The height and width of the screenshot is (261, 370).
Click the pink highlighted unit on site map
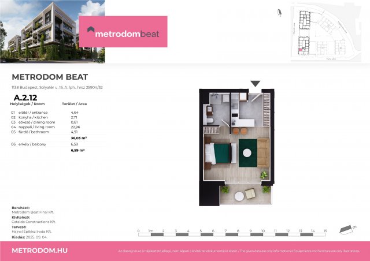[x=301, y=50]
